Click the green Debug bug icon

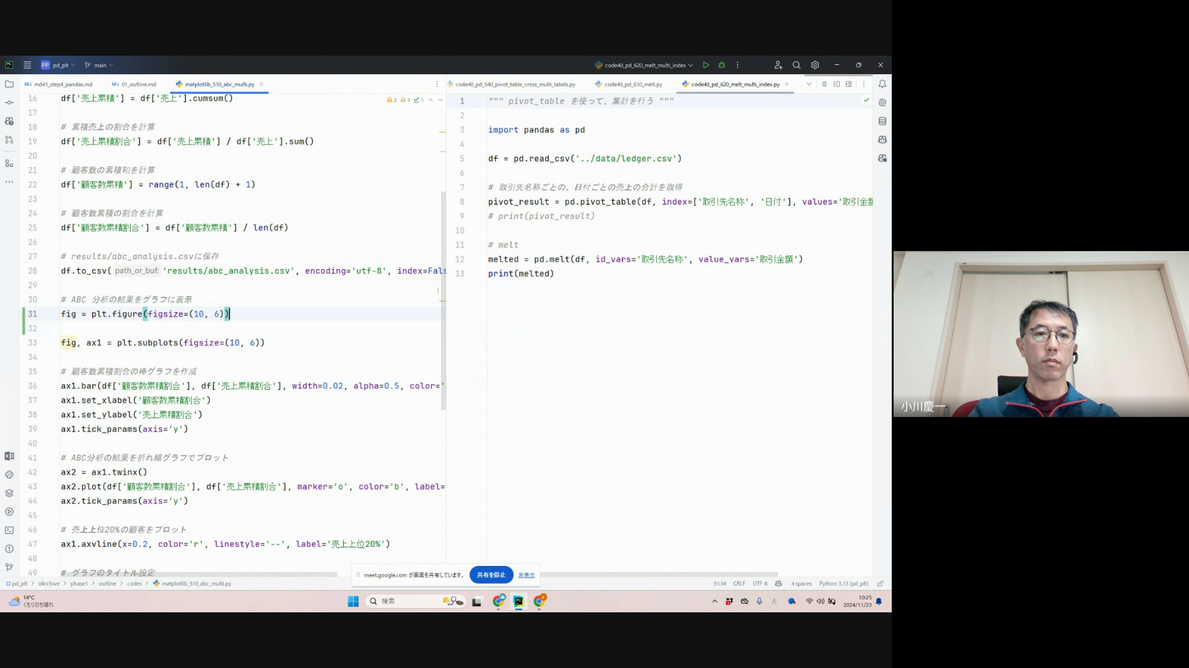(721, 65)
